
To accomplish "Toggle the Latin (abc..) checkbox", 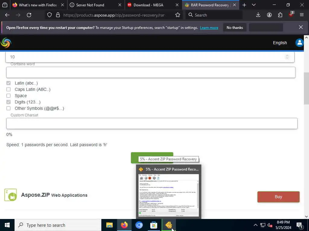I will (8, 83).
